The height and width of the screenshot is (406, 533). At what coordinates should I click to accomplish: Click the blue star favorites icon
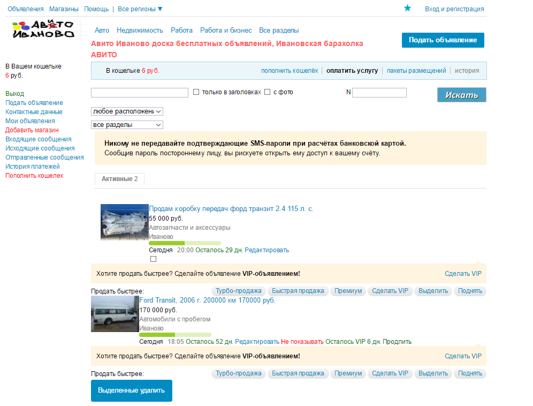coord(407,8)
